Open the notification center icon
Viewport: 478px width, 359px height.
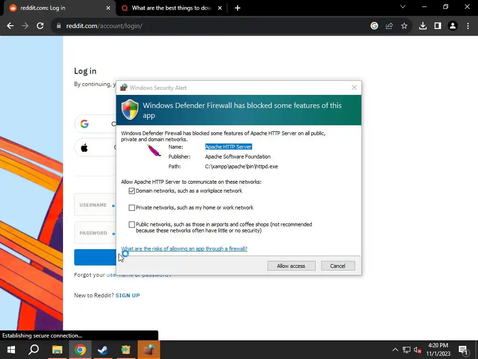pos(463,350)
